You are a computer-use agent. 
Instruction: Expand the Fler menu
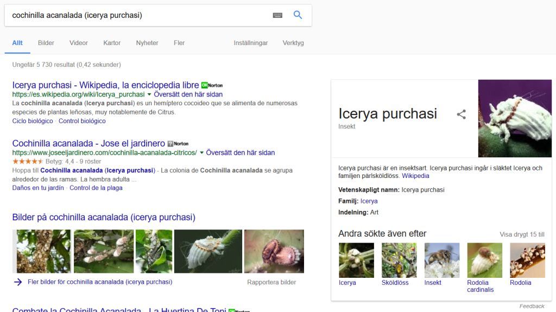coord(179,43)
